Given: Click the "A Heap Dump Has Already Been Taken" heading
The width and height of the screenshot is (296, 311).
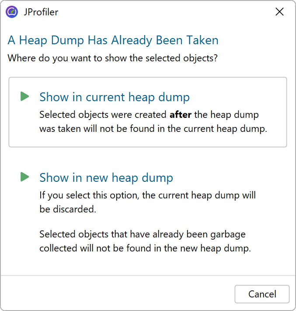Looking at the screenshot, I should point(113,41).
